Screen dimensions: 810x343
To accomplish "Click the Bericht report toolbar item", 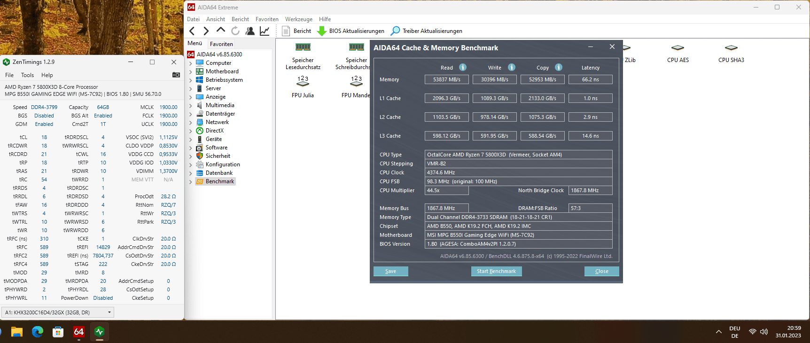I will click(x=296, y=31).
